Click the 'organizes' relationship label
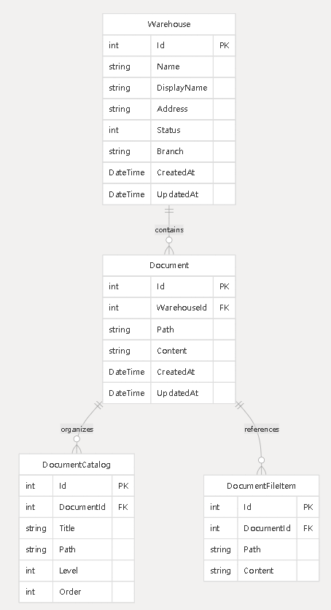Image resolution: width=331 pixels, height=610 pixels. (x=77, y=429)
